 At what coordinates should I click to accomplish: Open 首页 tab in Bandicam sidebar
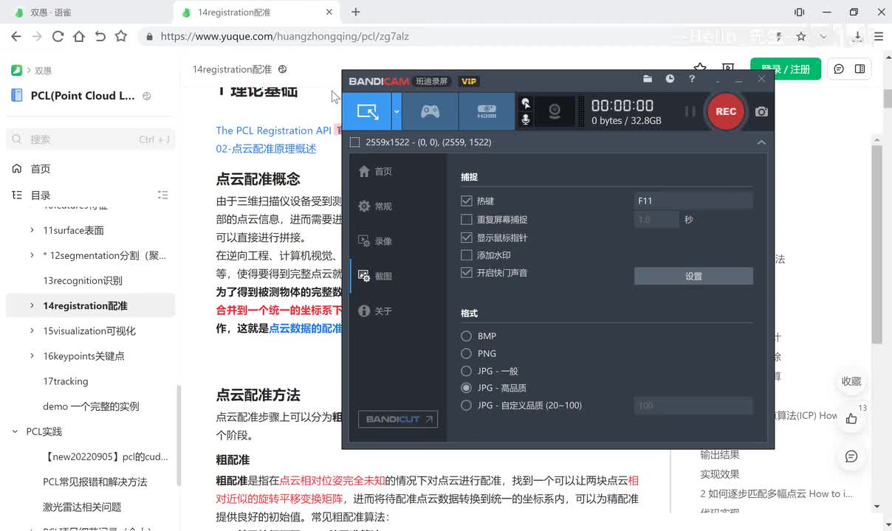pyautogui.click(x=375, y=171)
